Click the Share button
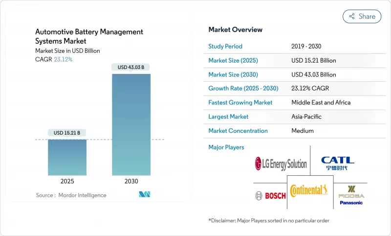391x236 pixels. coord(362,16)
